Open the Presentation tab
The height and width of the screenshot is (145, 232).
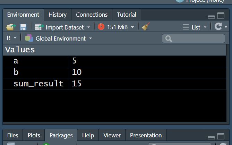pos(146,135)
